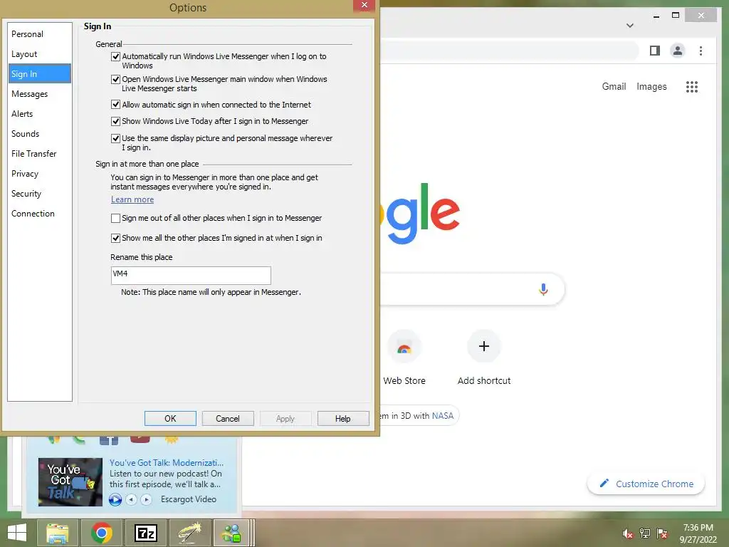
Task: Open the wand application in taskbar
Action: pos(189,533)
